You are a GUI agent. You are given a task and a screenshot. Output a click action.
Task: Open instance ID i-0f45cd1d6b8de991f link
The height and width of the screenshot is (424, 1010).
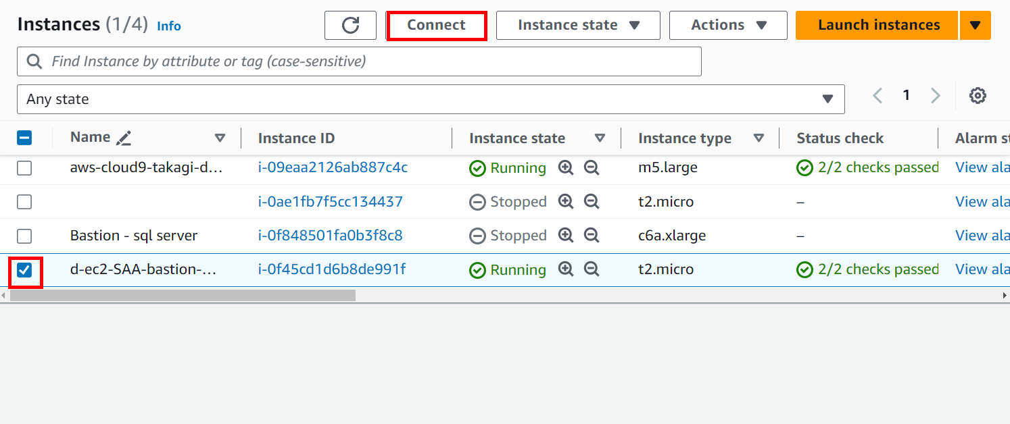point(332,269)
